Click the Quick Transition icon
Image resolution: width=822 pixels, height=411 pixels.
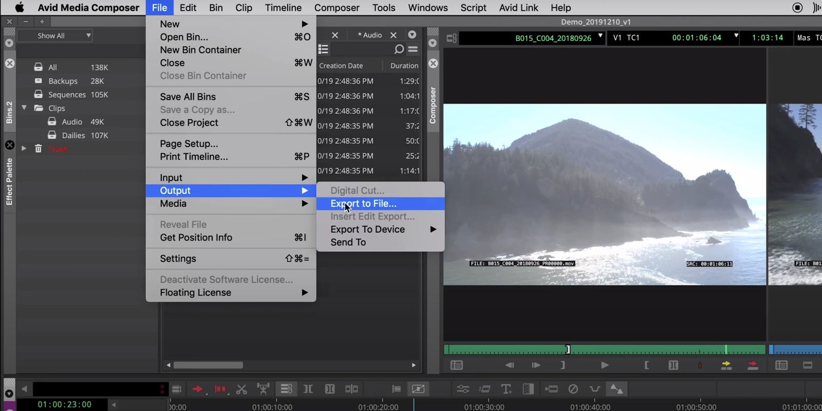528,389
